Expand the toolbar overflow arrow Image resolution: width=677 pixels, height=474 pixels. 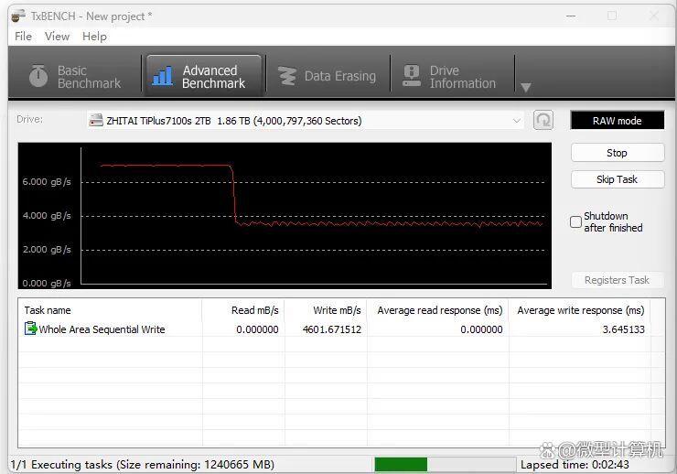click(525, 87)
